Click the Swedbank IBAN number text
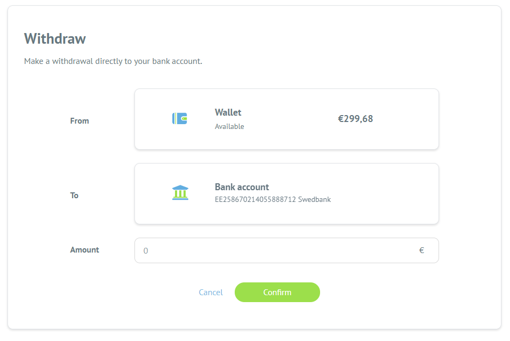 tap(256, 199)
